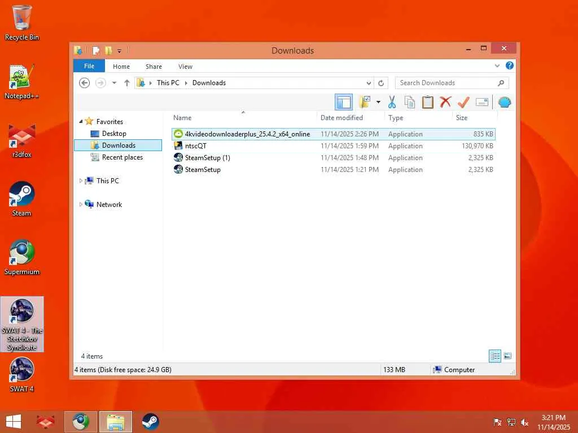Select the r3dfox desktop shortcut
Image resolution: width=578 pixels, height=433 pixels.
pyautogui.click(x=22, y=140)
